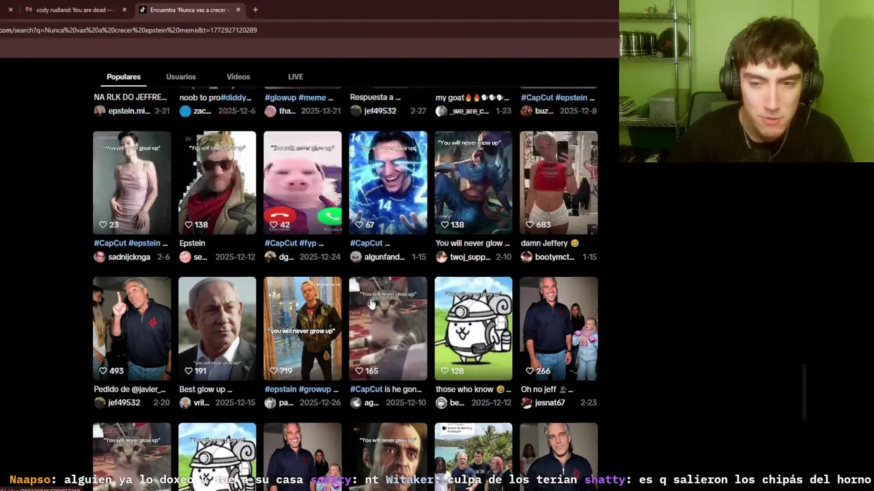This screenshot has height=491, width=874.
Task: Open buz profile avatar
Action: click(526, 111)
